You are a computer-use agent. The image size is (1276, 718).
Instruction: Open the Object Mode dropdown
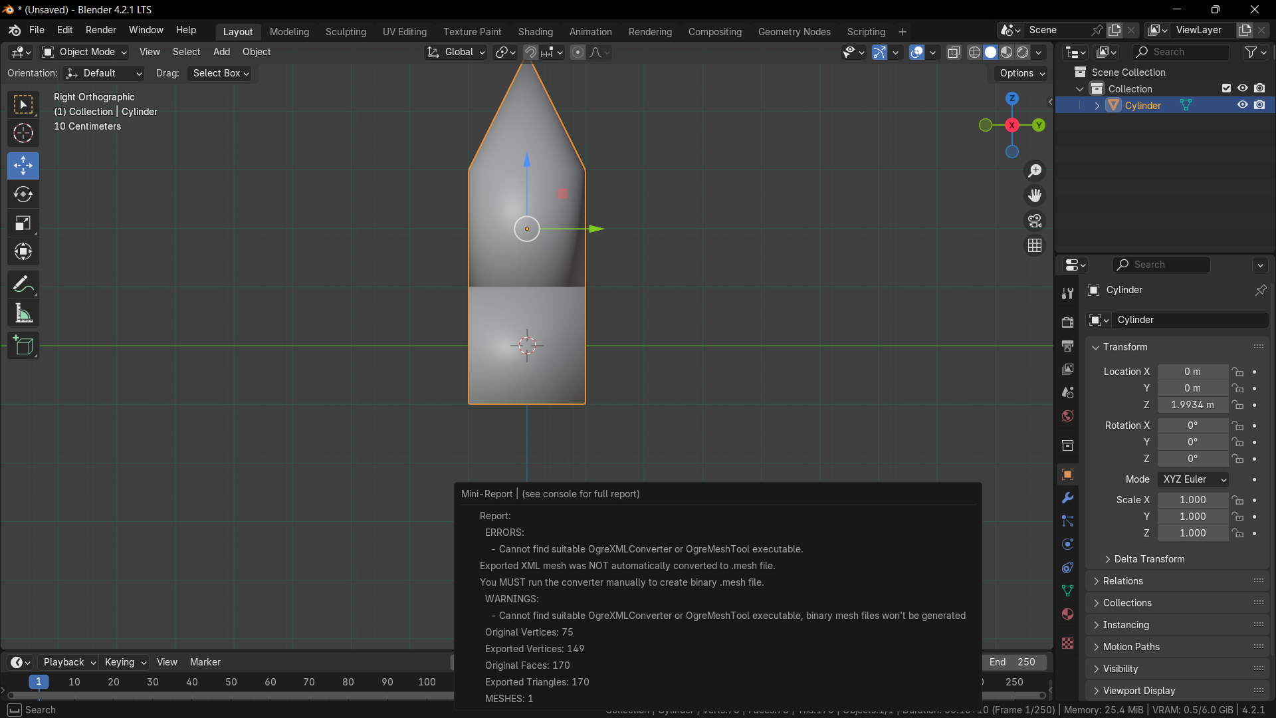[84, 52]
